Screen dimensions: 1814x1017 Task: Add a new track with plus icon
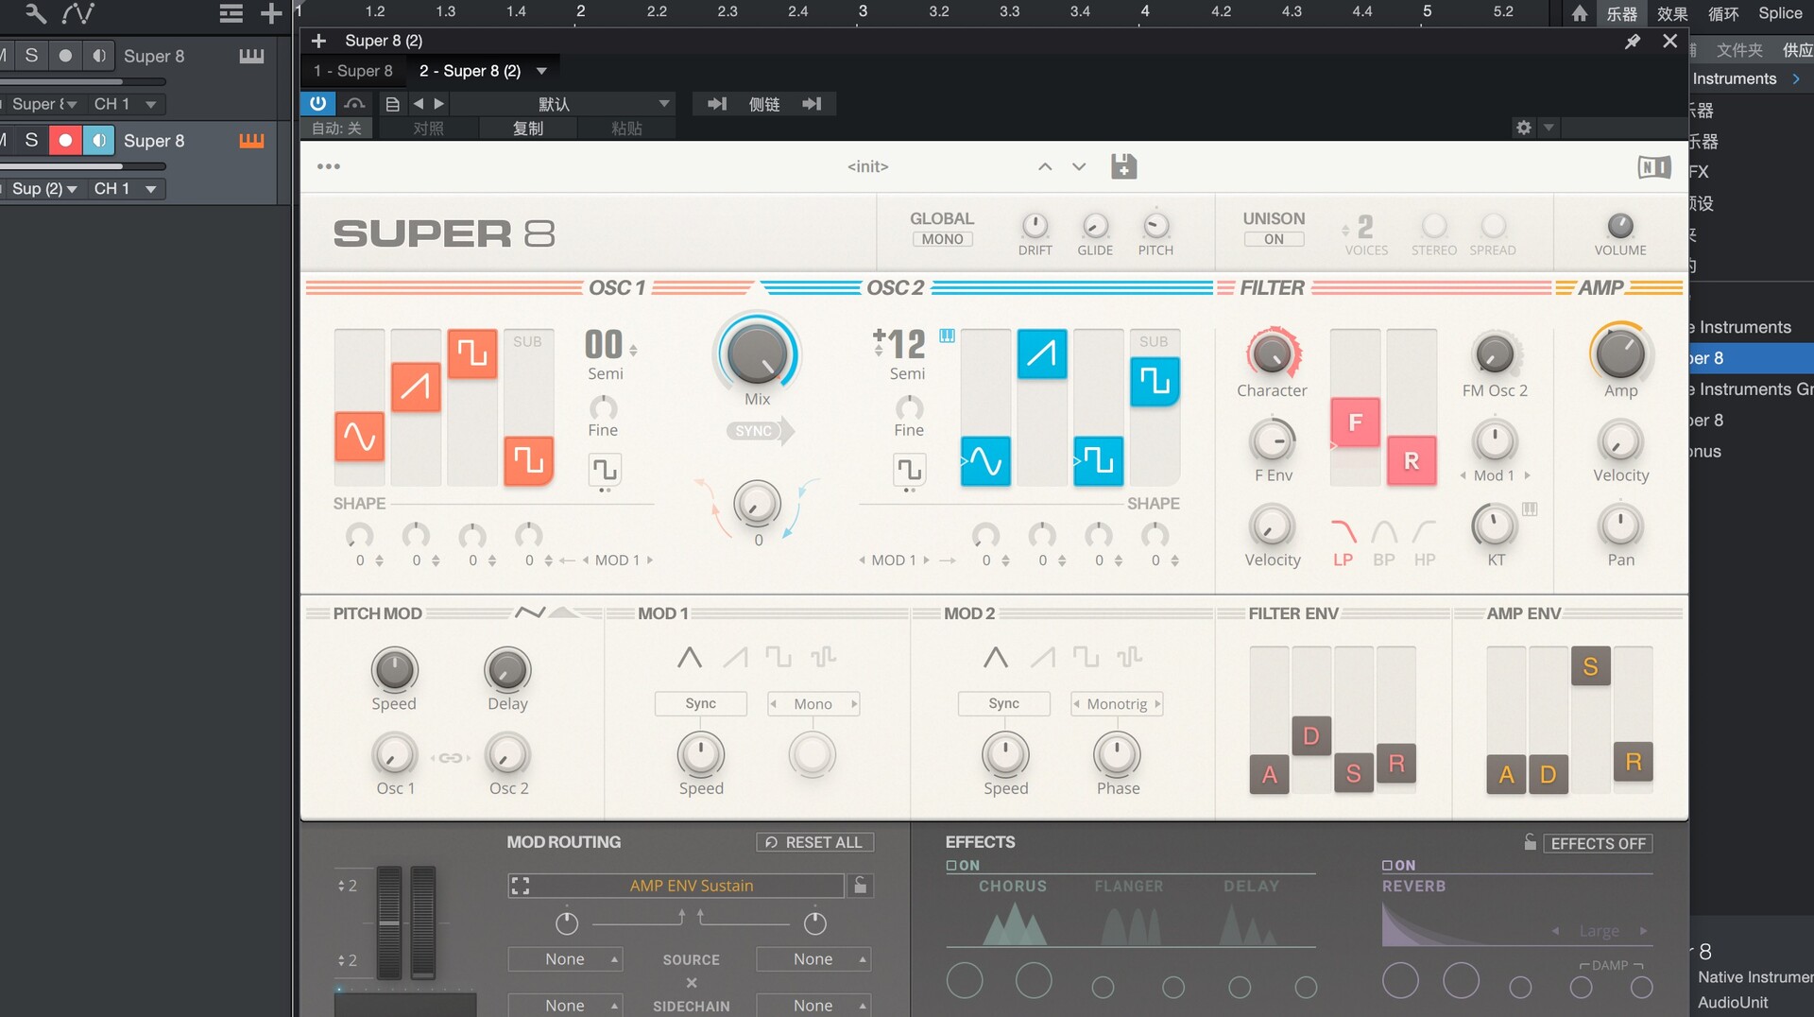pyautogui.click(x=271, y=13)
